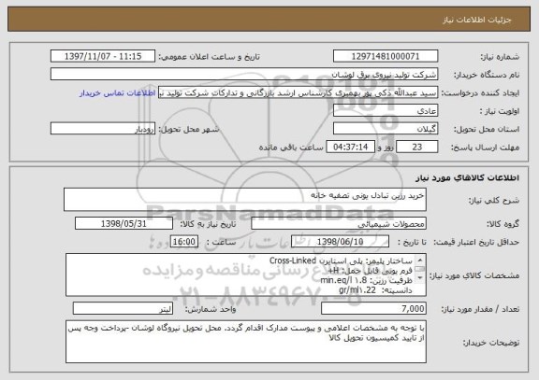539x380 pixels.
Task: Click the delivery city field رودبار
Action: (103, 129)
